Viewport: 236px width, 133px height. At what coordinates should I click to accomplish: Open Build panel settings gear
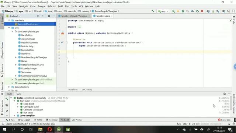point(225,94)
